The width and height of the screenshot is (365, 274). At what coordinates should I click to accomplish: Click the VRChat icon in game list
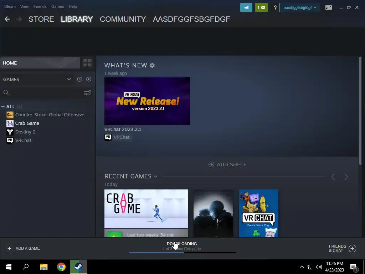click(10, 140)
